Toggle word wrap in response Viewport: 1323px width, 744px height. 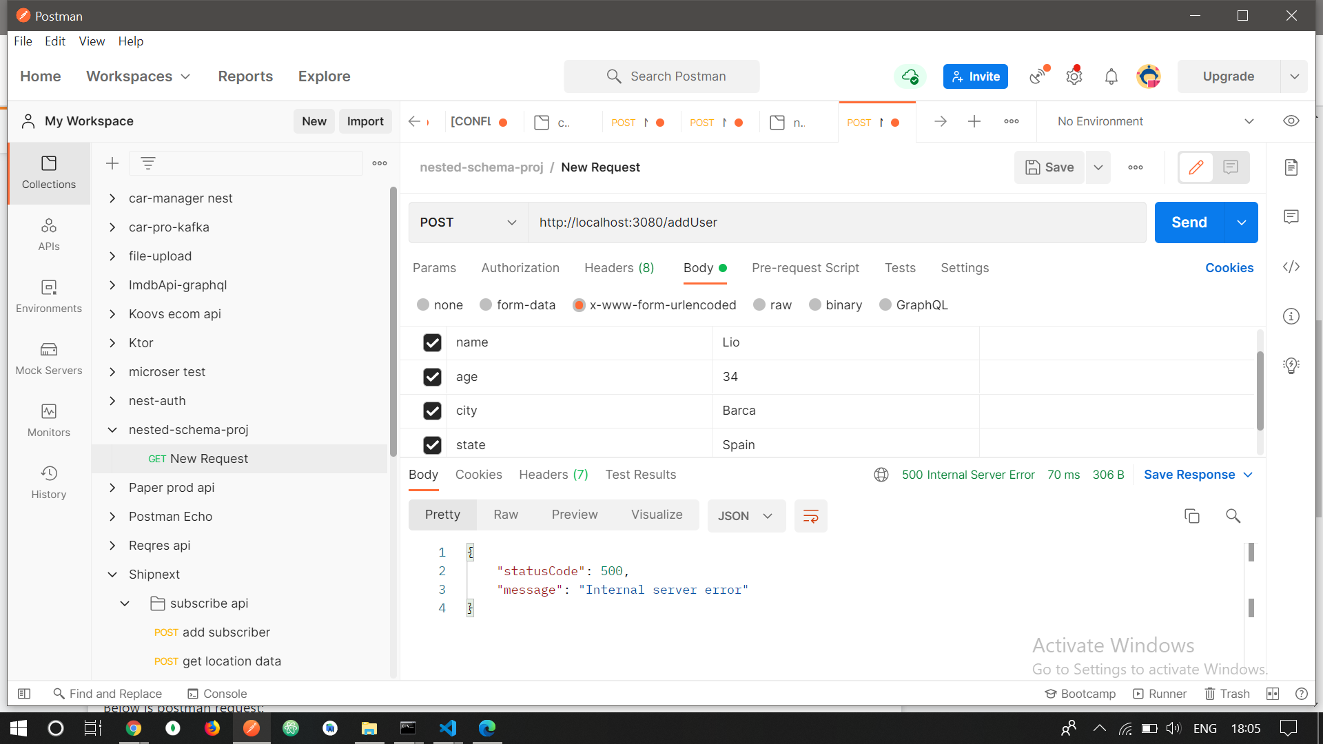click(811, 516)
